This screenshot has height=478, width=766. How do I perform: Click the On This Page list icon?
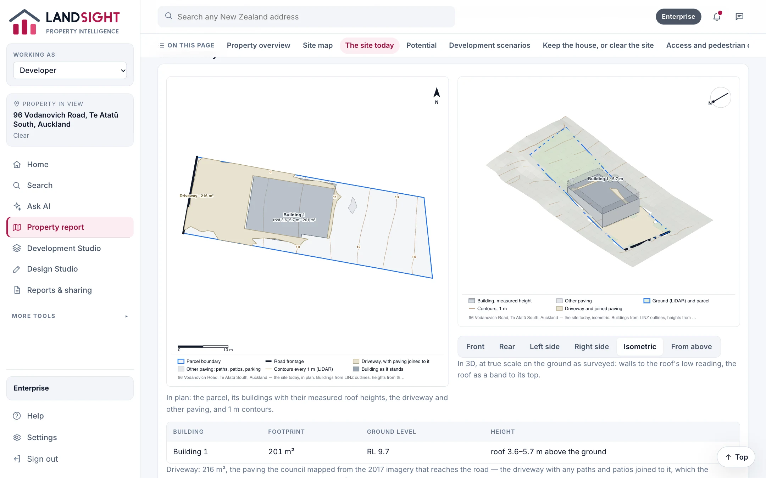tap(161, 45)
